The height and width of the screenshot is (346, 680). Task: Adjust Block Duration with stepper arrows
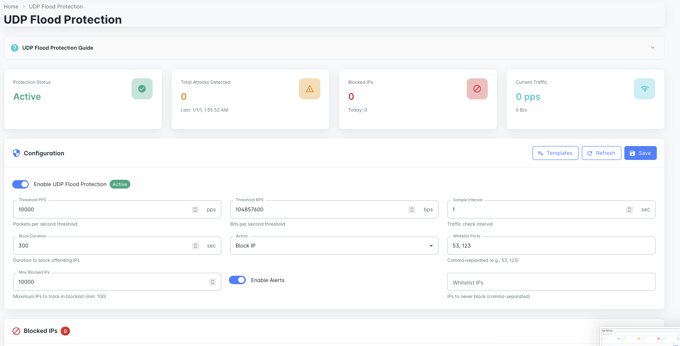(195, 246)
